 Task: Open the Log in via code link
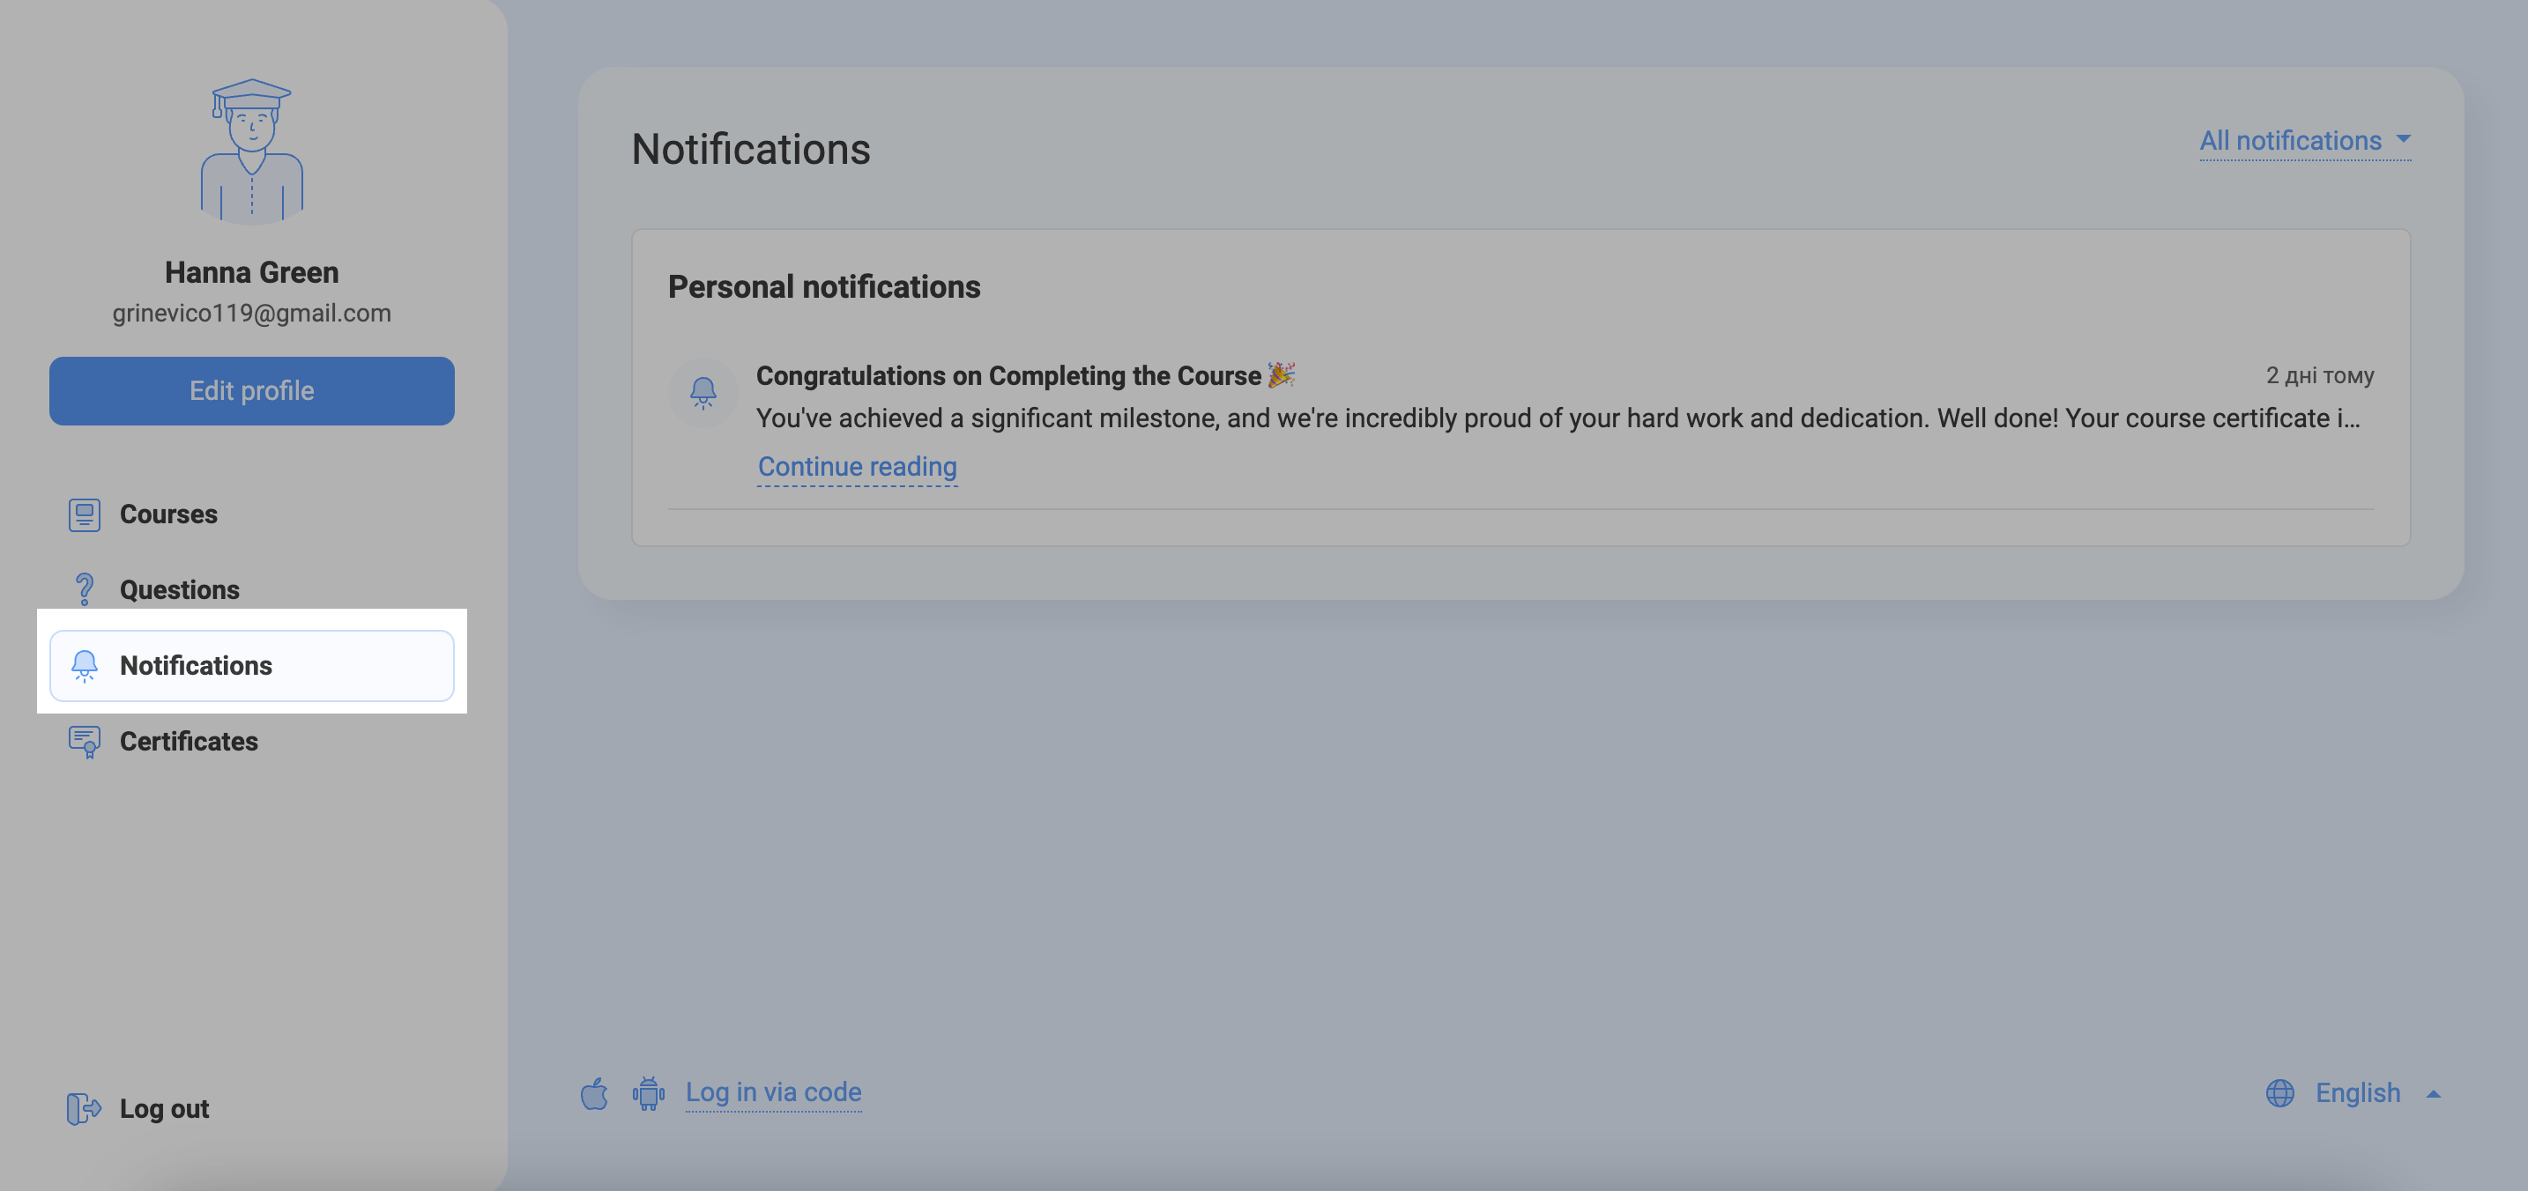coord(773,1093)
